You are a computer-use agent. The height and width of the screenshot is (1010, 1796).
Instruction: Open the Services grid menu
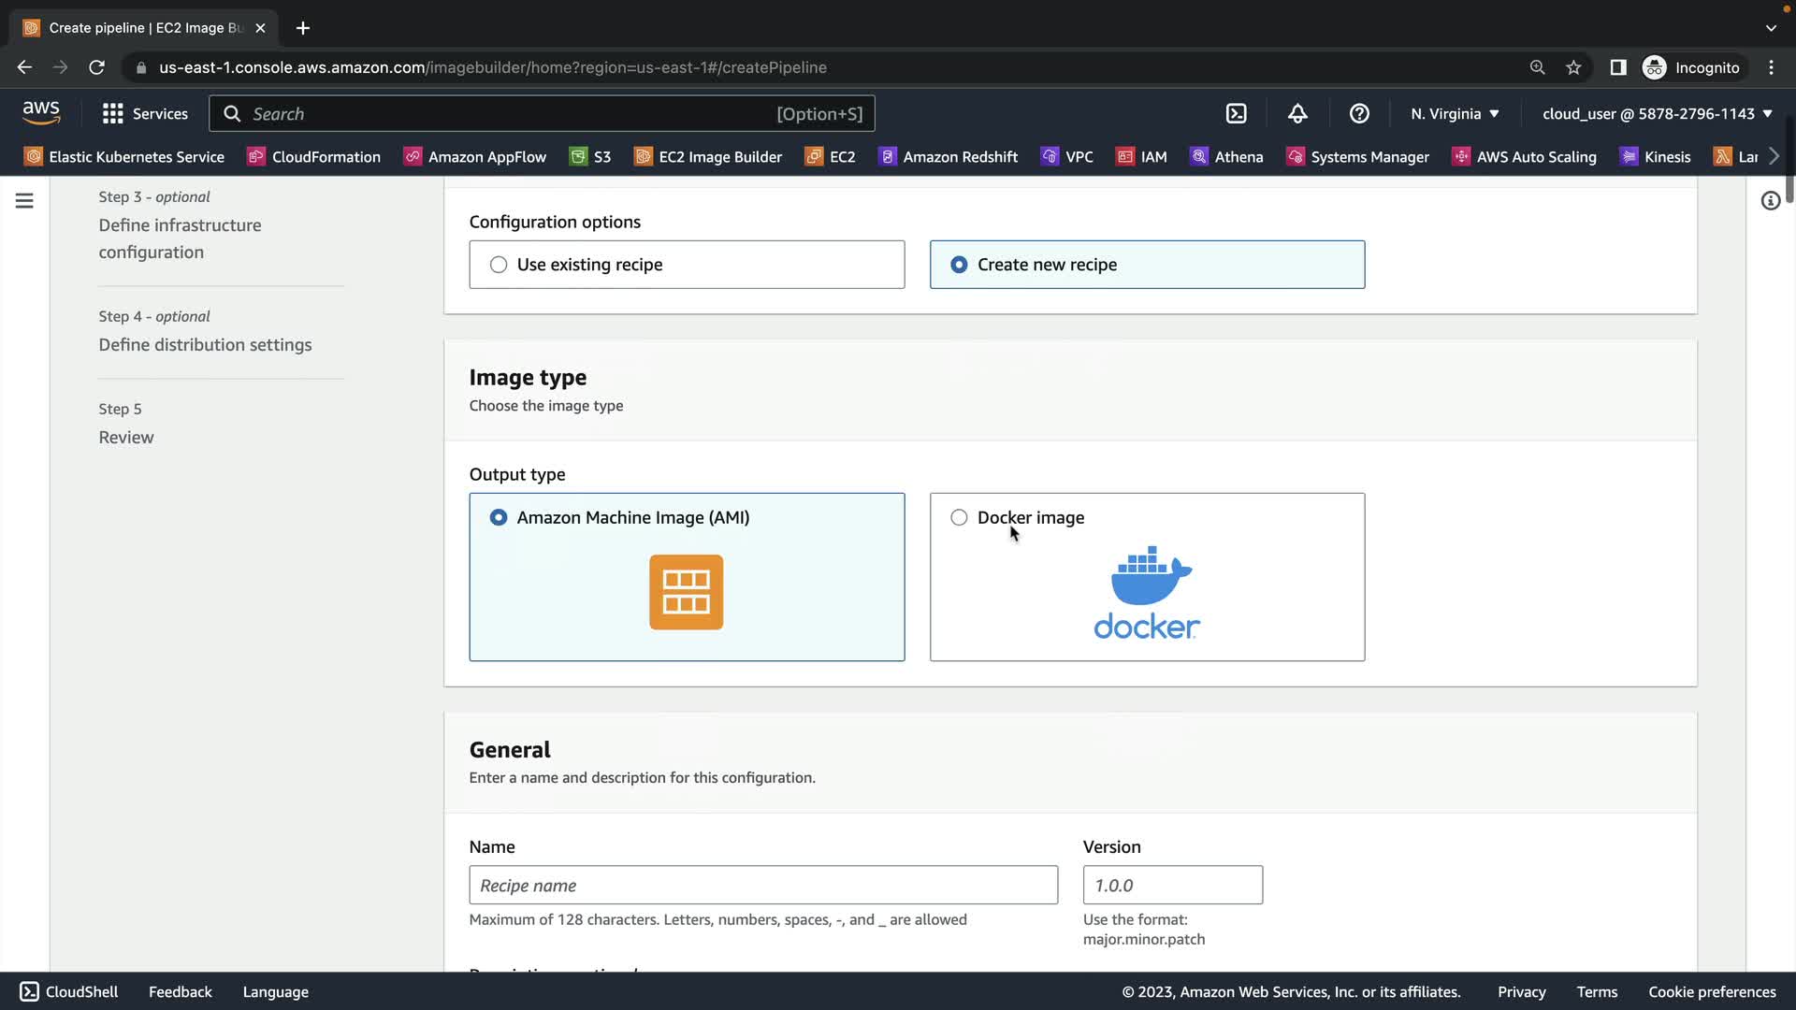coord(144,113)
